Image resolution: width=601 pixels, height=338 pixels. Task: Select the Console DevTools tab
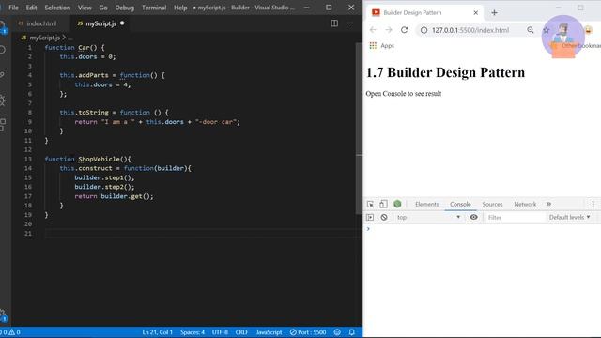pos(460,205)
